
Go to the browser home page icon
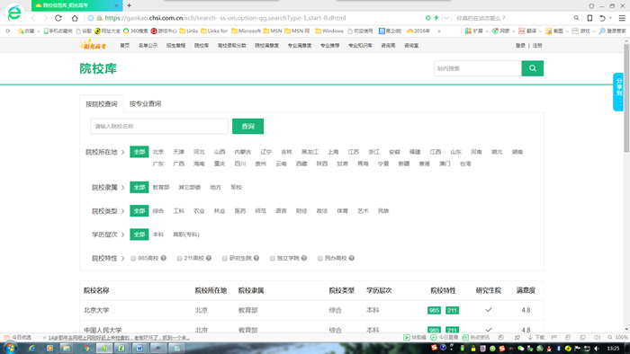pyautogui.click(x=75, y=18)
